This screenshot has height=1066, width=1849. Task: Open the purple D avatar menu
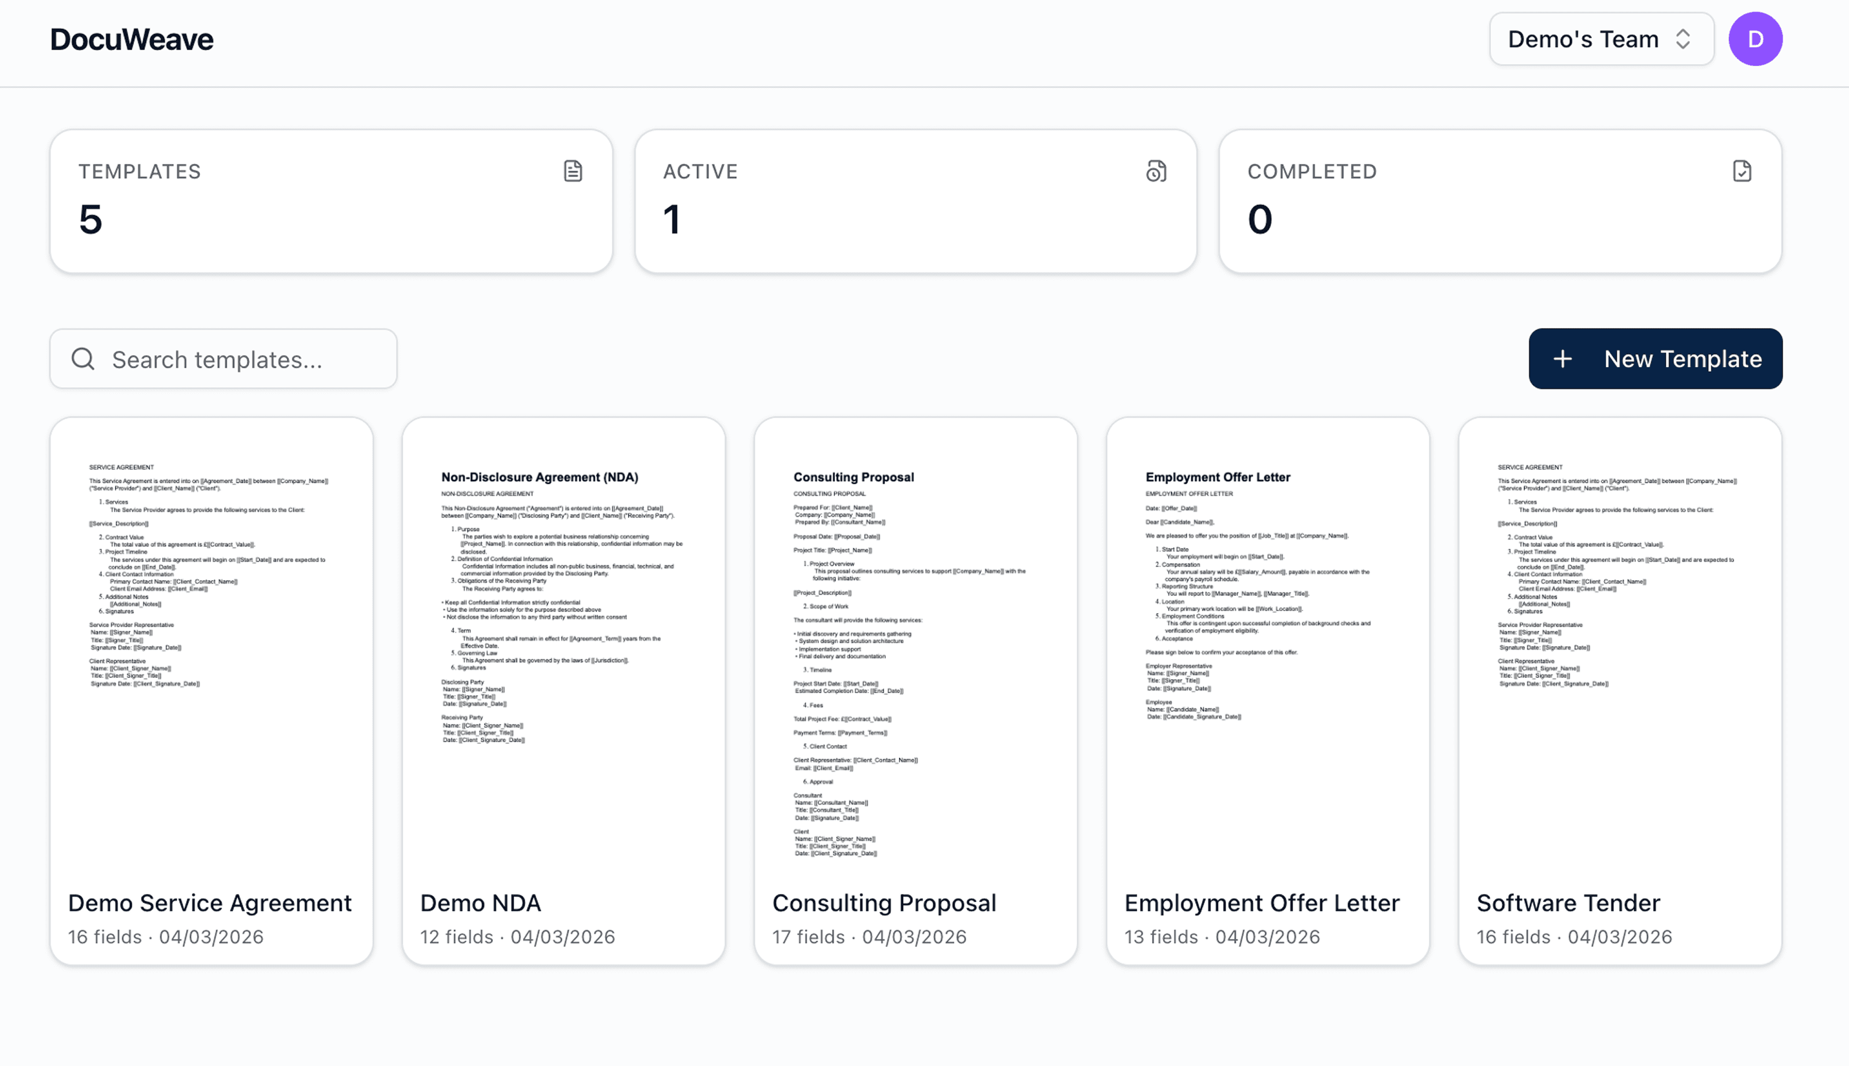[1755, 39]
